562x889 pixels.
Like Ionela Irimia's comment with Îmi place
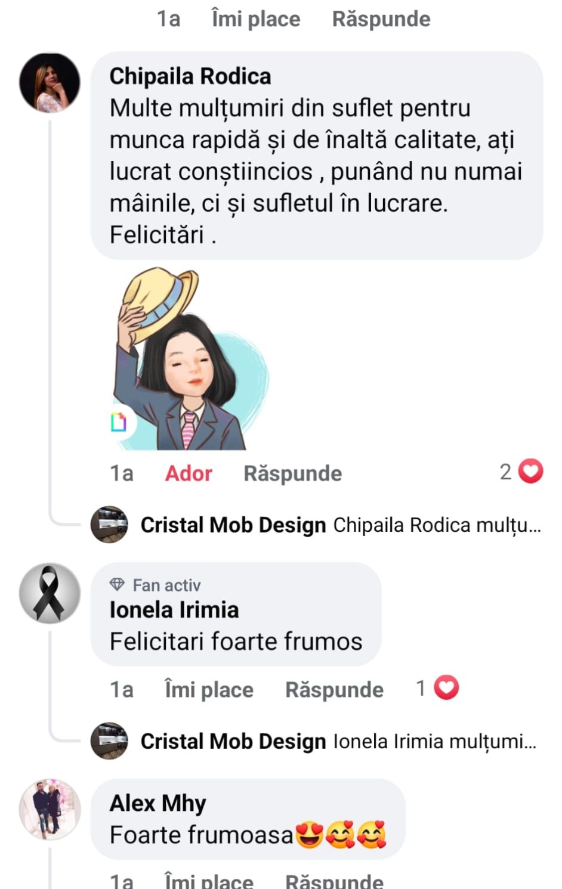pos(209,690)
